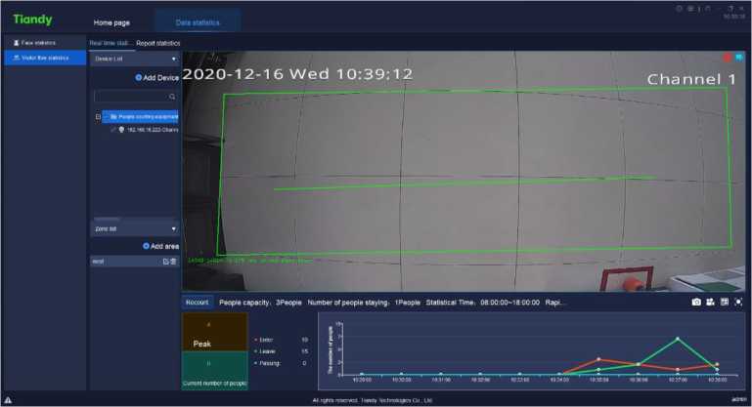Take a snapshot with the camera icon
The image size is (752, 407).
pyautogui.click(x=696, y=303)
